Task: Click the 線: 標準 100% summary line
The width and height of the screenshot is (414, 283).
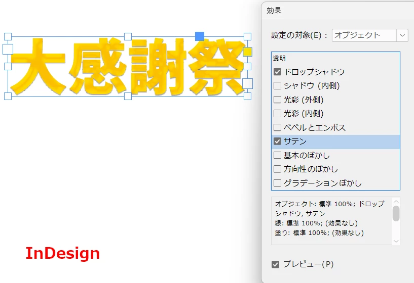Action: coord(316,223)
